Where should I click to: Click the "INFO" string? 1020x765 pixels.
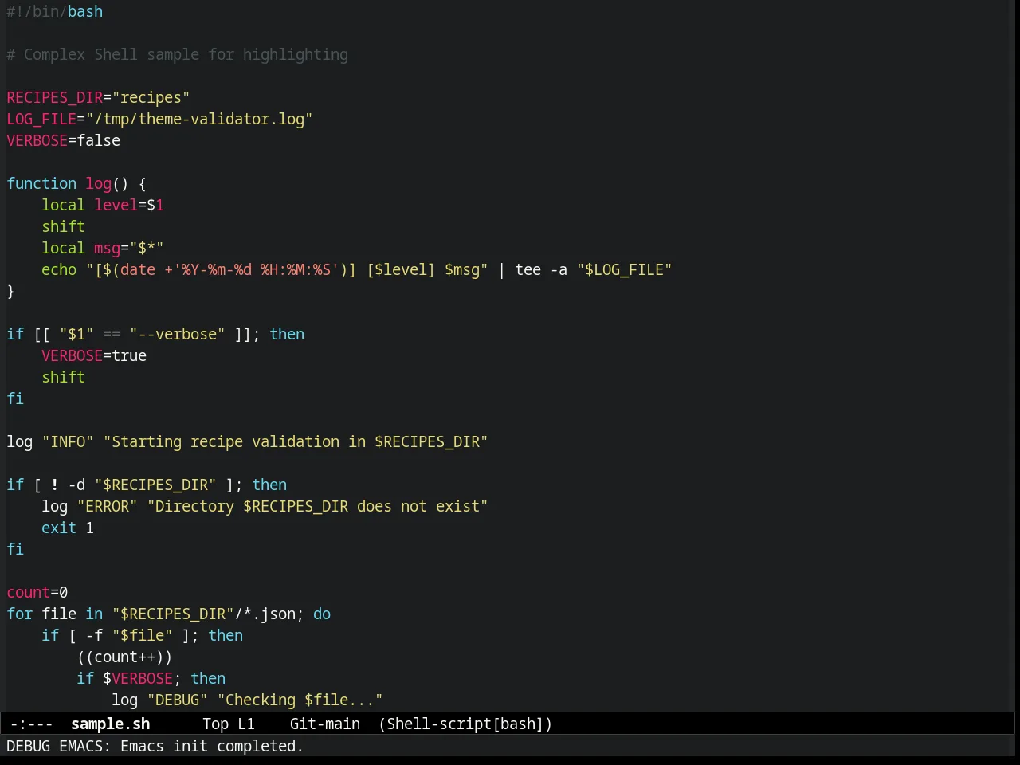(x=68, y=441)
